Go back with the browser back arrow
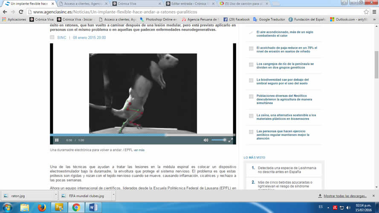The image size is (379, 213). coord(5,12)
